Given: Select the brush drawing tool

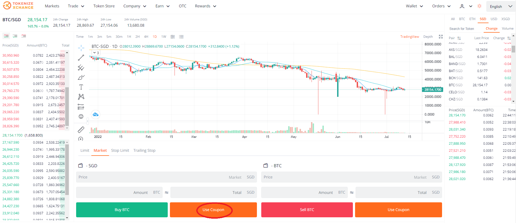Looking at the screenshot, I should pyautogui.click(x=81, y=77).
